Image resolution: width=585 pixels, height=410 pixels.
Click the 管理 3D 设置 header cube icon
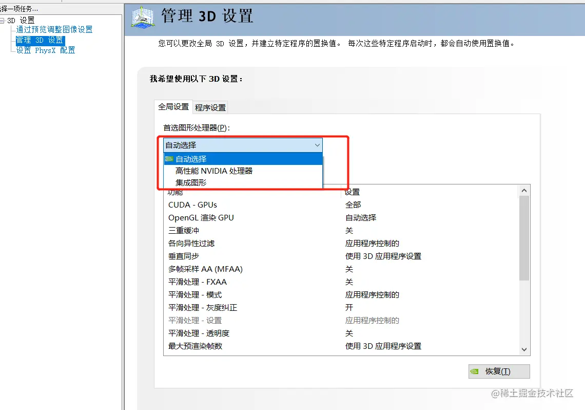[143, 17]
